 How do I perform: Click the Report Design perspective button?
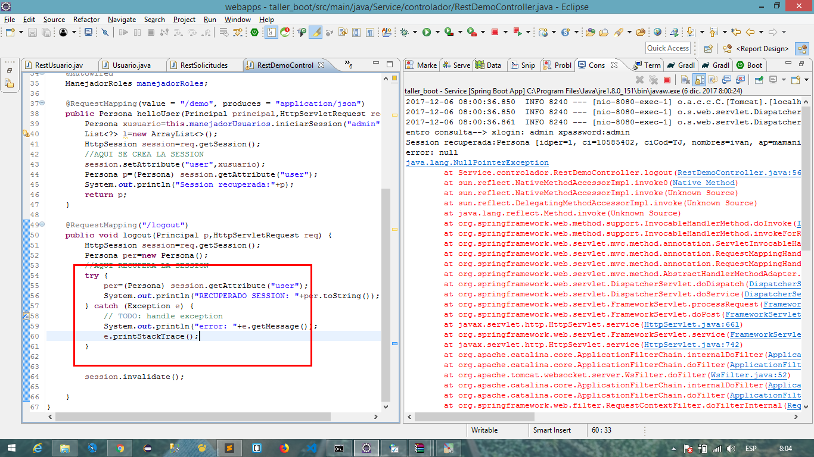click(x=757, y=49)
